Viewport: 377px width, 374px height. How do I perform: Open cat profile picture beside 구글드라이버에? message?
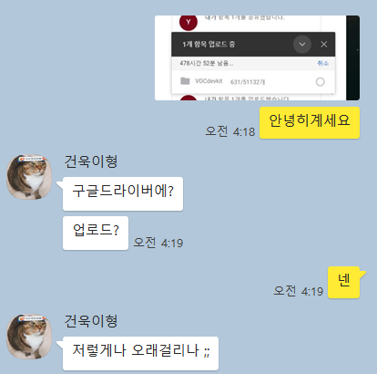29,177
